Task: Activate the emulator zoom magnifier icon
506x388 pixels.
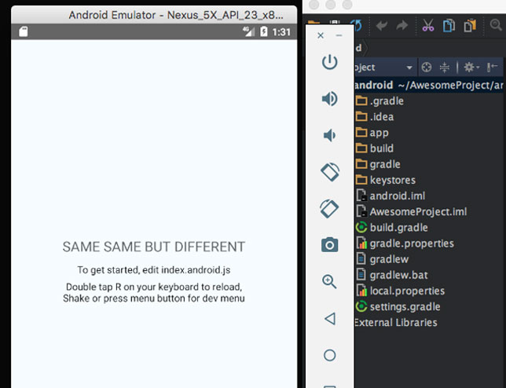Action: [x=329, y=281]
